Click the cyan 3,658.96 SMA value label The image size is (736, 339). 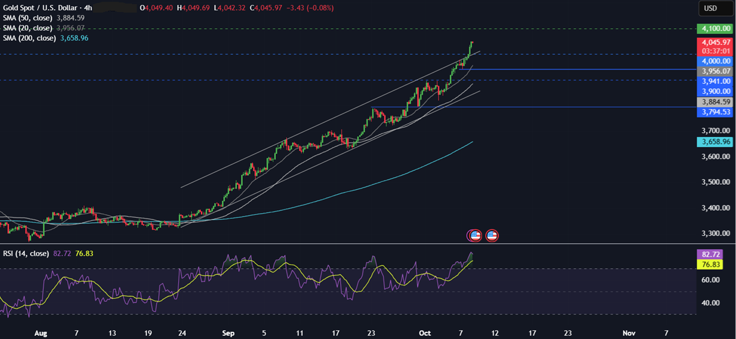click(714, 142)
